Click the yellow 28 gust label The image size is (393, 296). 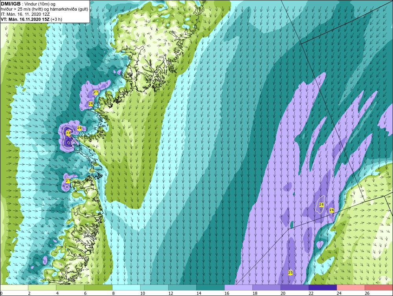[x=79, y=128]
